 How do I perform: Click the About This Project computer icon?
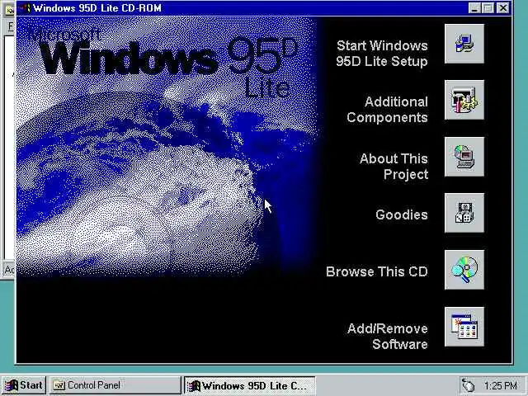point(464,157)
